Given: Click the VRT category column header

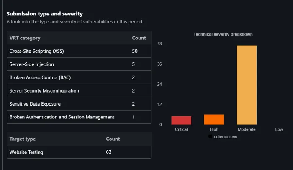Looking at the screenshot, I should (25, 38).
